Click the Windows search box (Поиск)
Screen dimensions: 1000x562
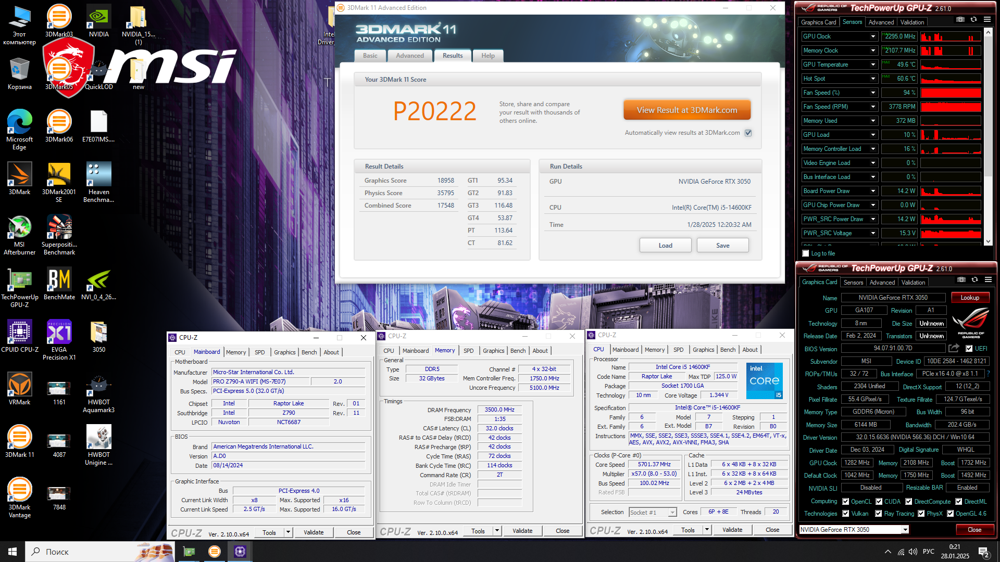click(100, 552)
